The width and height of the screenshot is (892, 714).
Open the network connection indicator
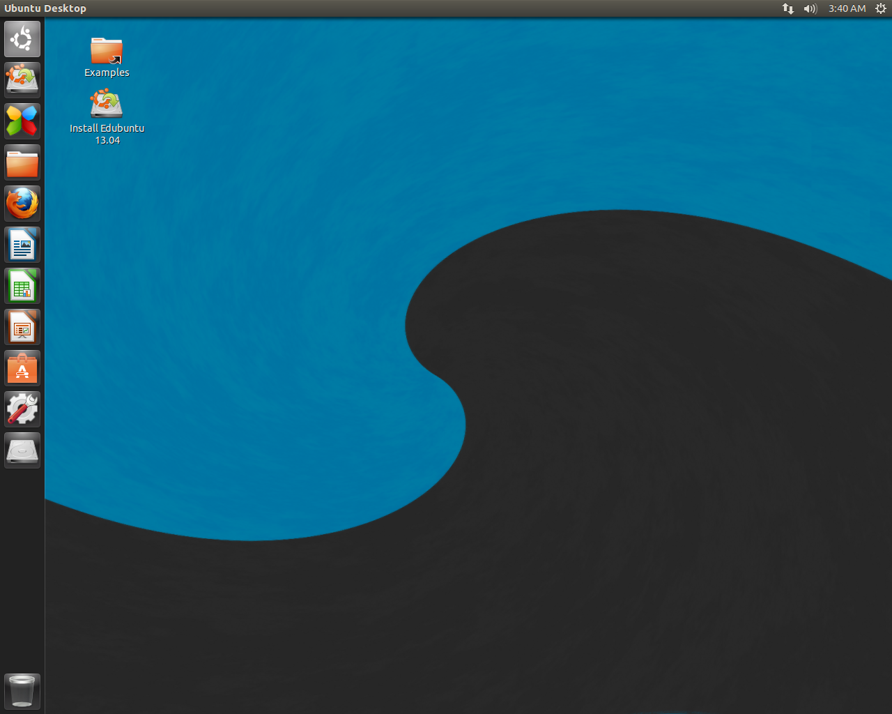(788, 8)
